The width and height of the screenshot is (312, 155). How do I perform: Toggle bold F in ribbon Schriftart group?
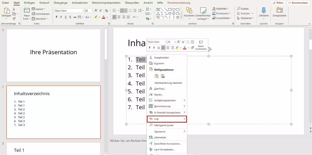click(x=57, y=17)
